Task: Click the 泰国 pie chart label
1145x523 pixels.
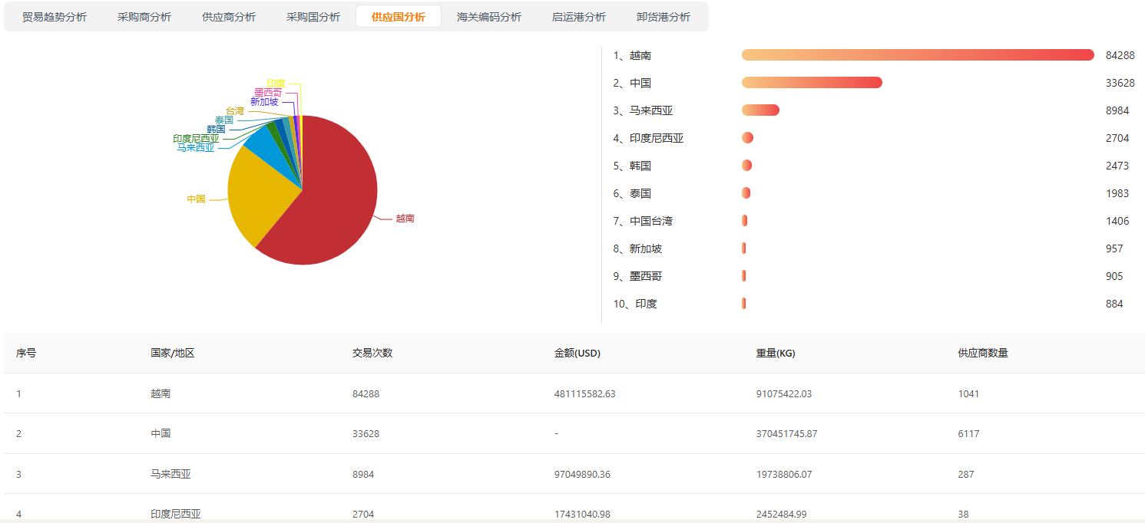Action: pos(224,120)
